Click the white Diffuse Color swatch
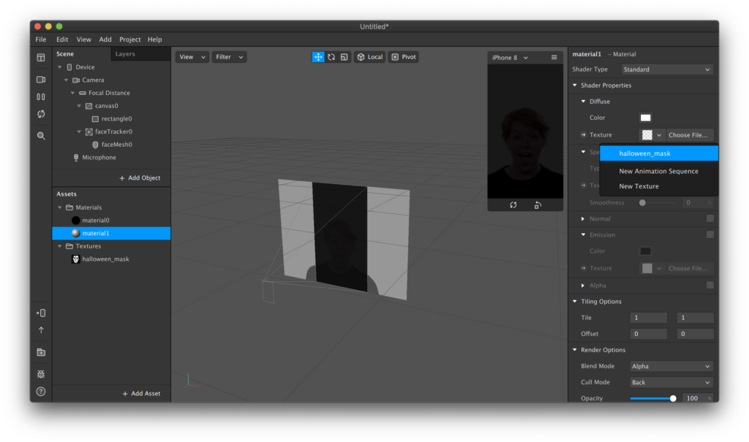 645,118
